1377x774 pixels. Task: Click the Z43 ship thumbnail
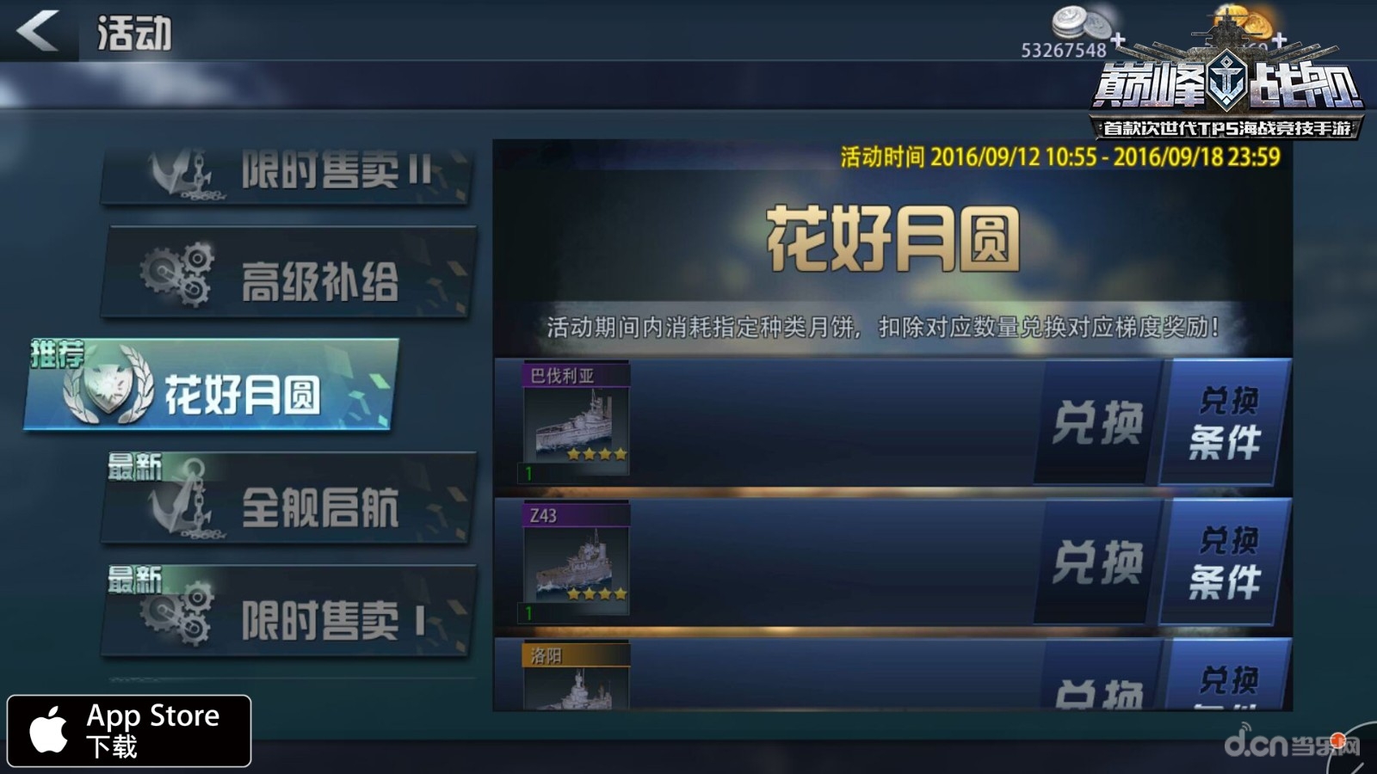[x=577, y=560]
